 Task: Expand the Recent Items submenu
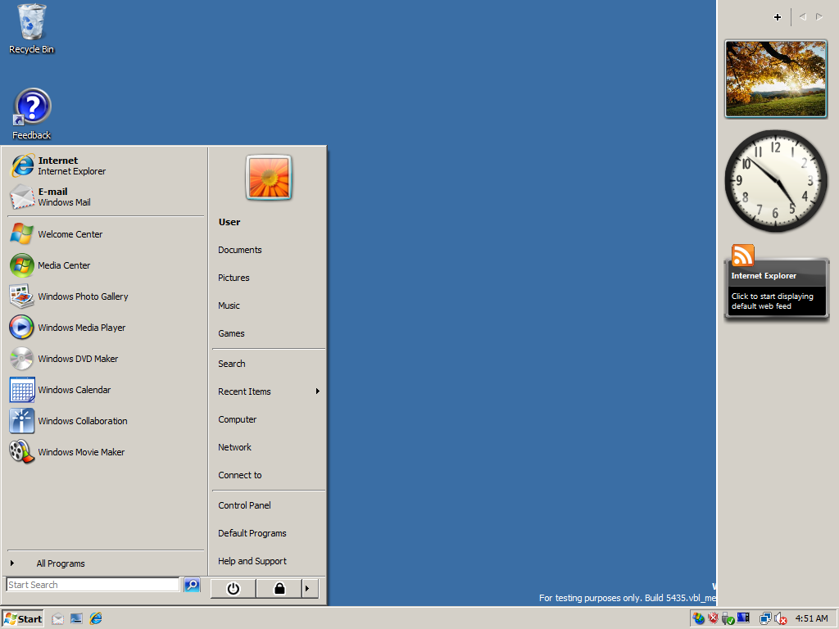tap(268, 391)
